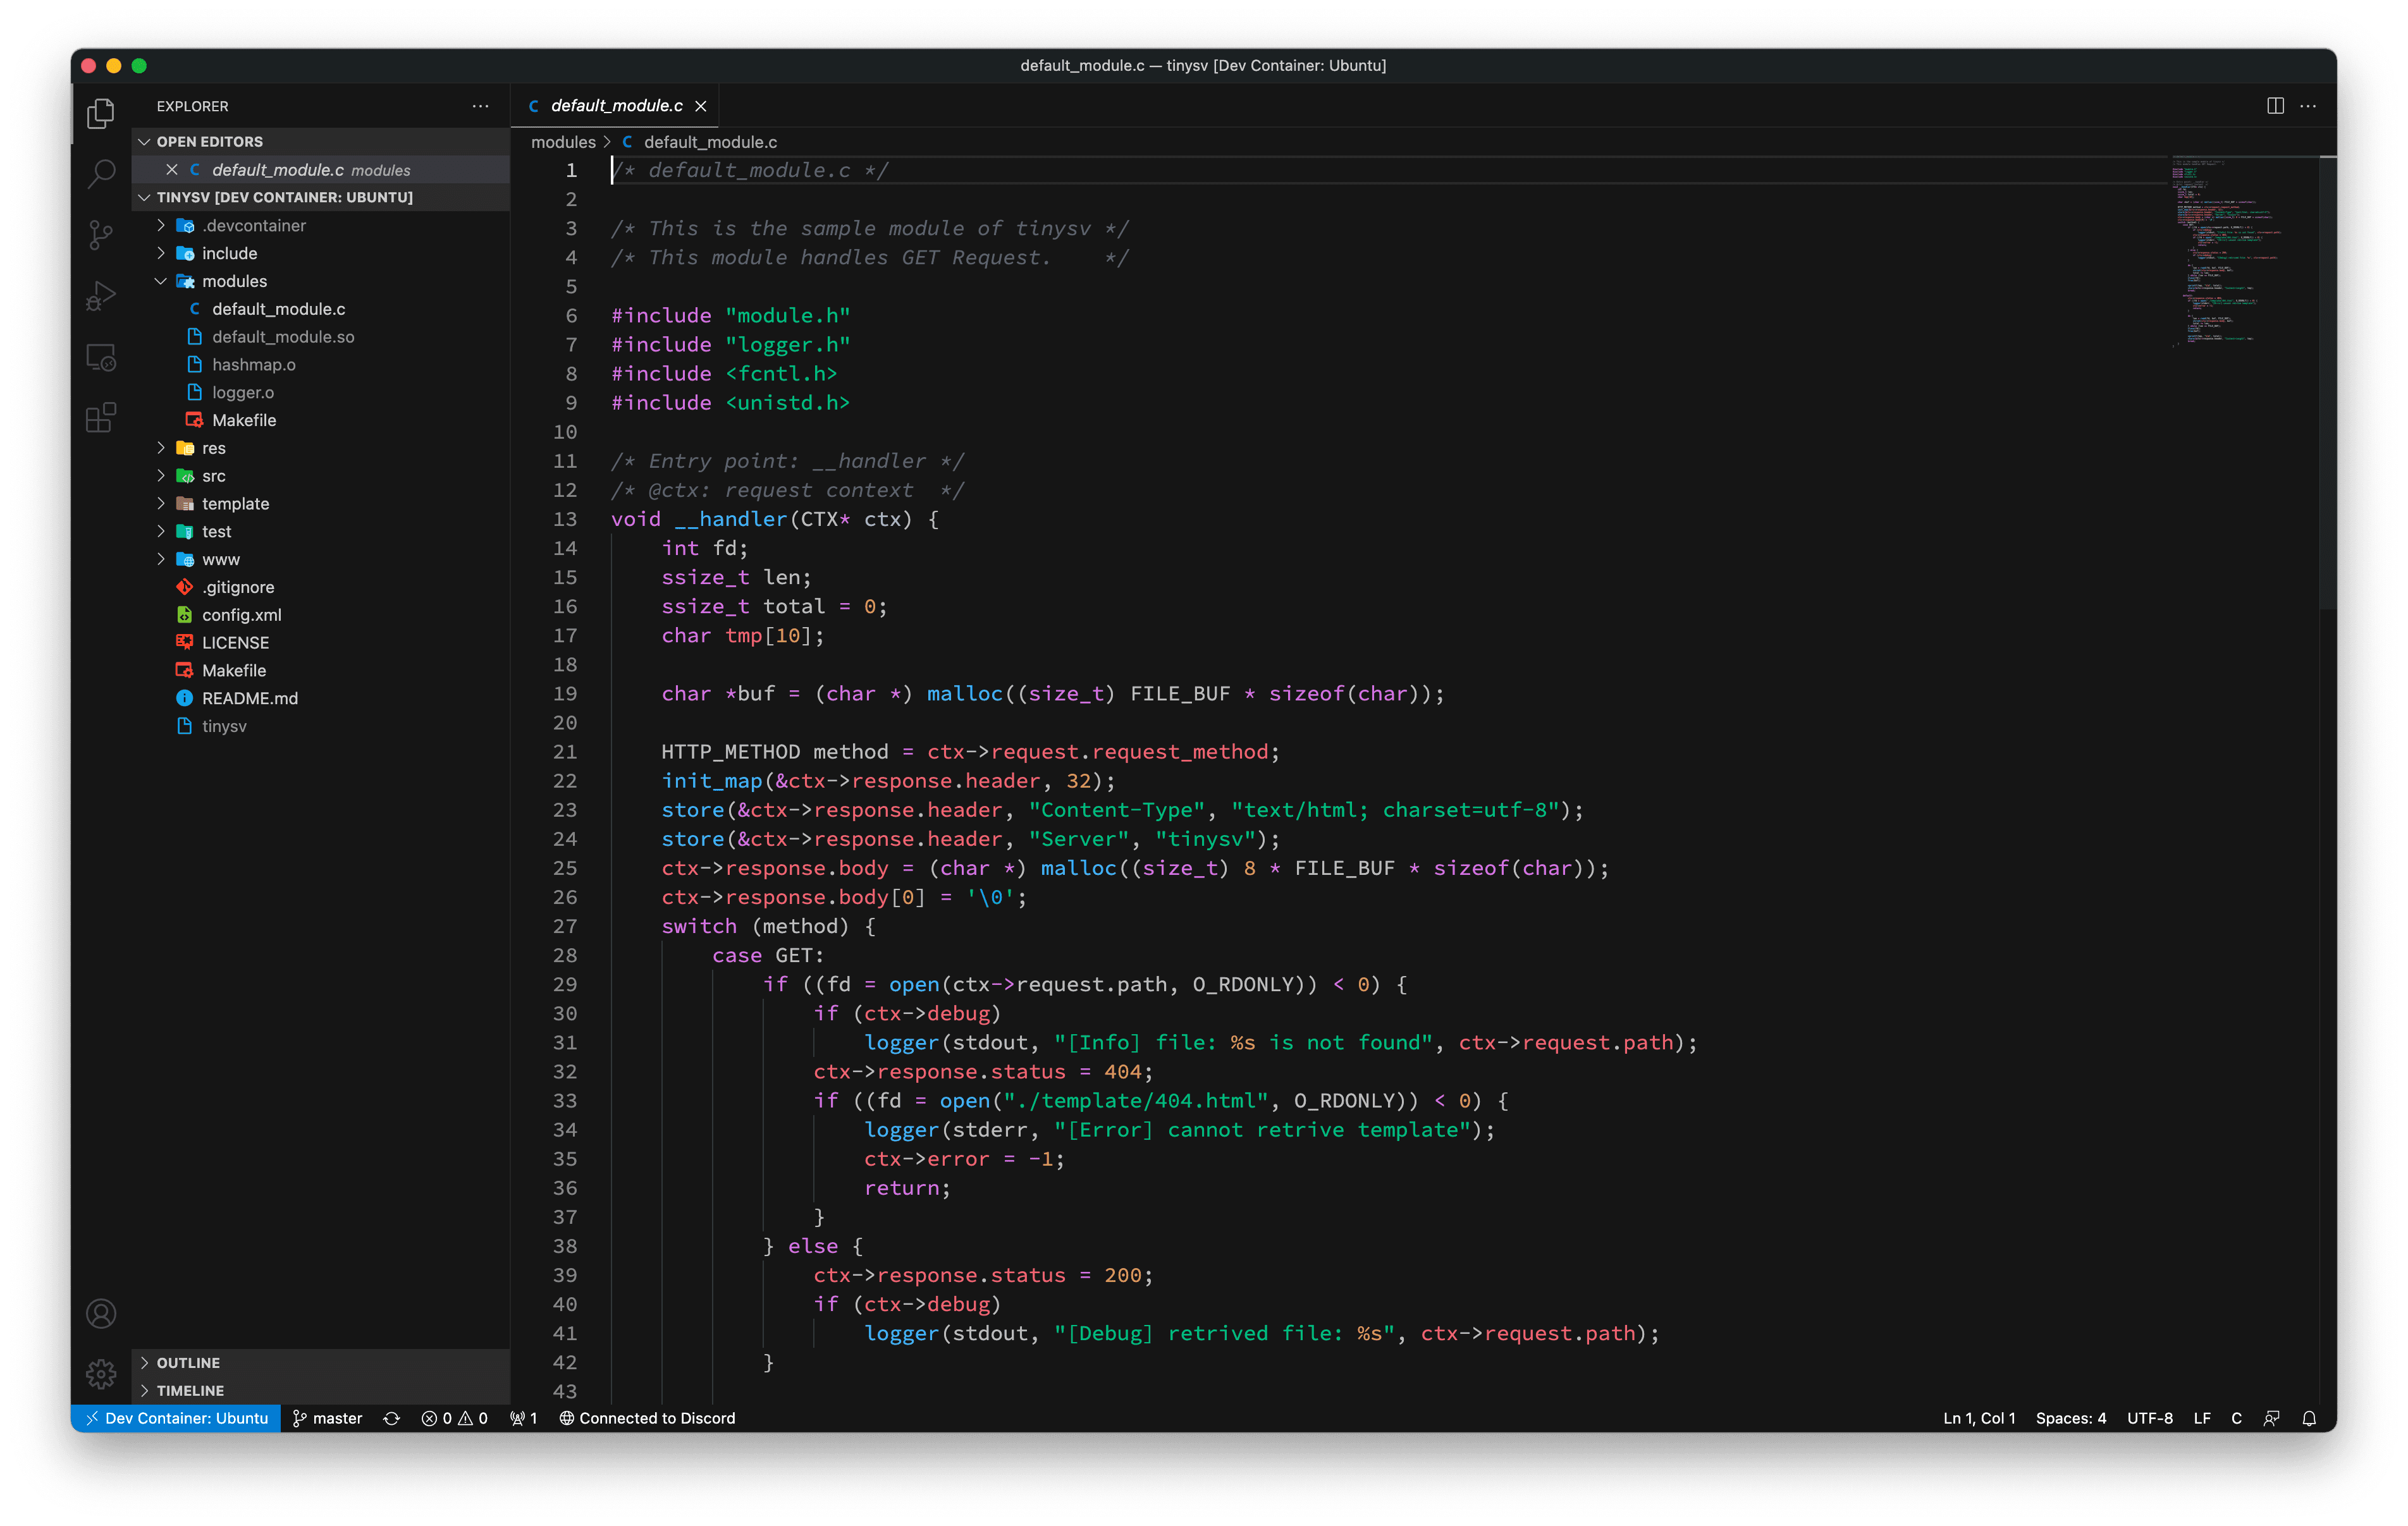
Task: Click modules in breadcrumb path
Action: (x=563, y=142)
